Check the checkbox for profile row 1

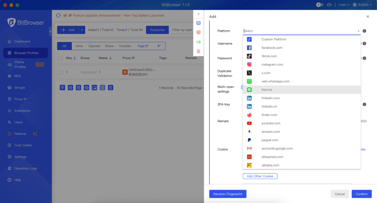click(61, 72)
